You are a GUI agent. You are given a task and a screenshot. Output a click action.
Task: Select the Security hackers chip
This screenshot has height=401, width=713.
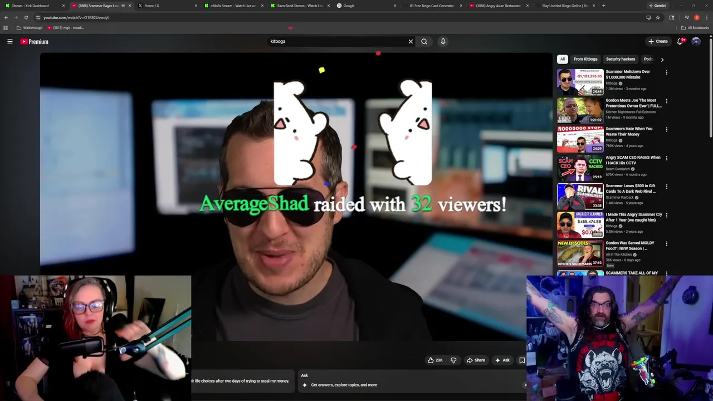621,59
